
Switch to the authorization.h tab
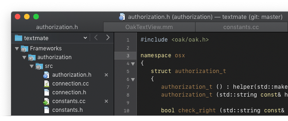pyautogui.click(x=57, y=27)
